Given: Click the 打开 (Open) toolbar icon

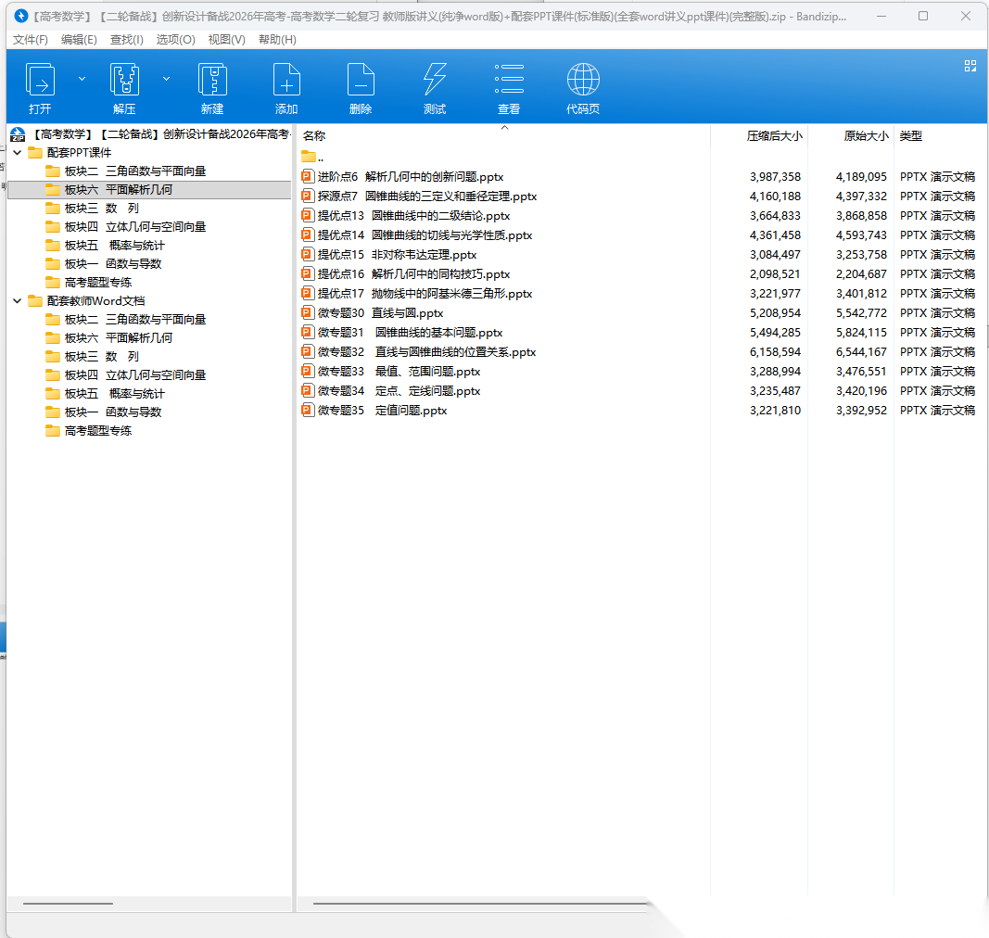Looking at the screenshot, I should tap(40, 81).
